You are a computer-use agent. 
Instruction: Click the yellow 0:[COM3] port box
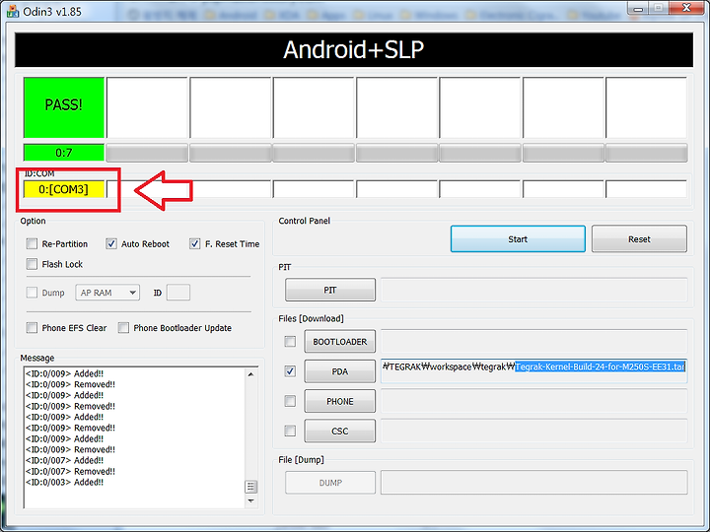(64, 189)
